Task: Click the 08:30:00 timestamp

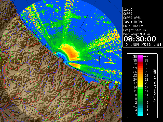Action: [140, 39]
